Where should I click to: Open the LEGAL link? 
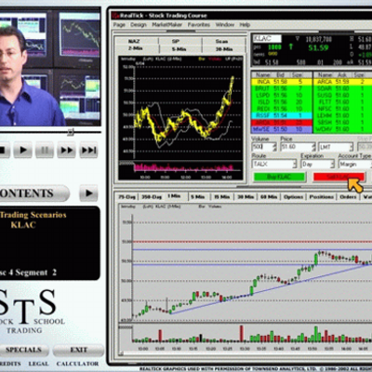[x=39, y=364]
